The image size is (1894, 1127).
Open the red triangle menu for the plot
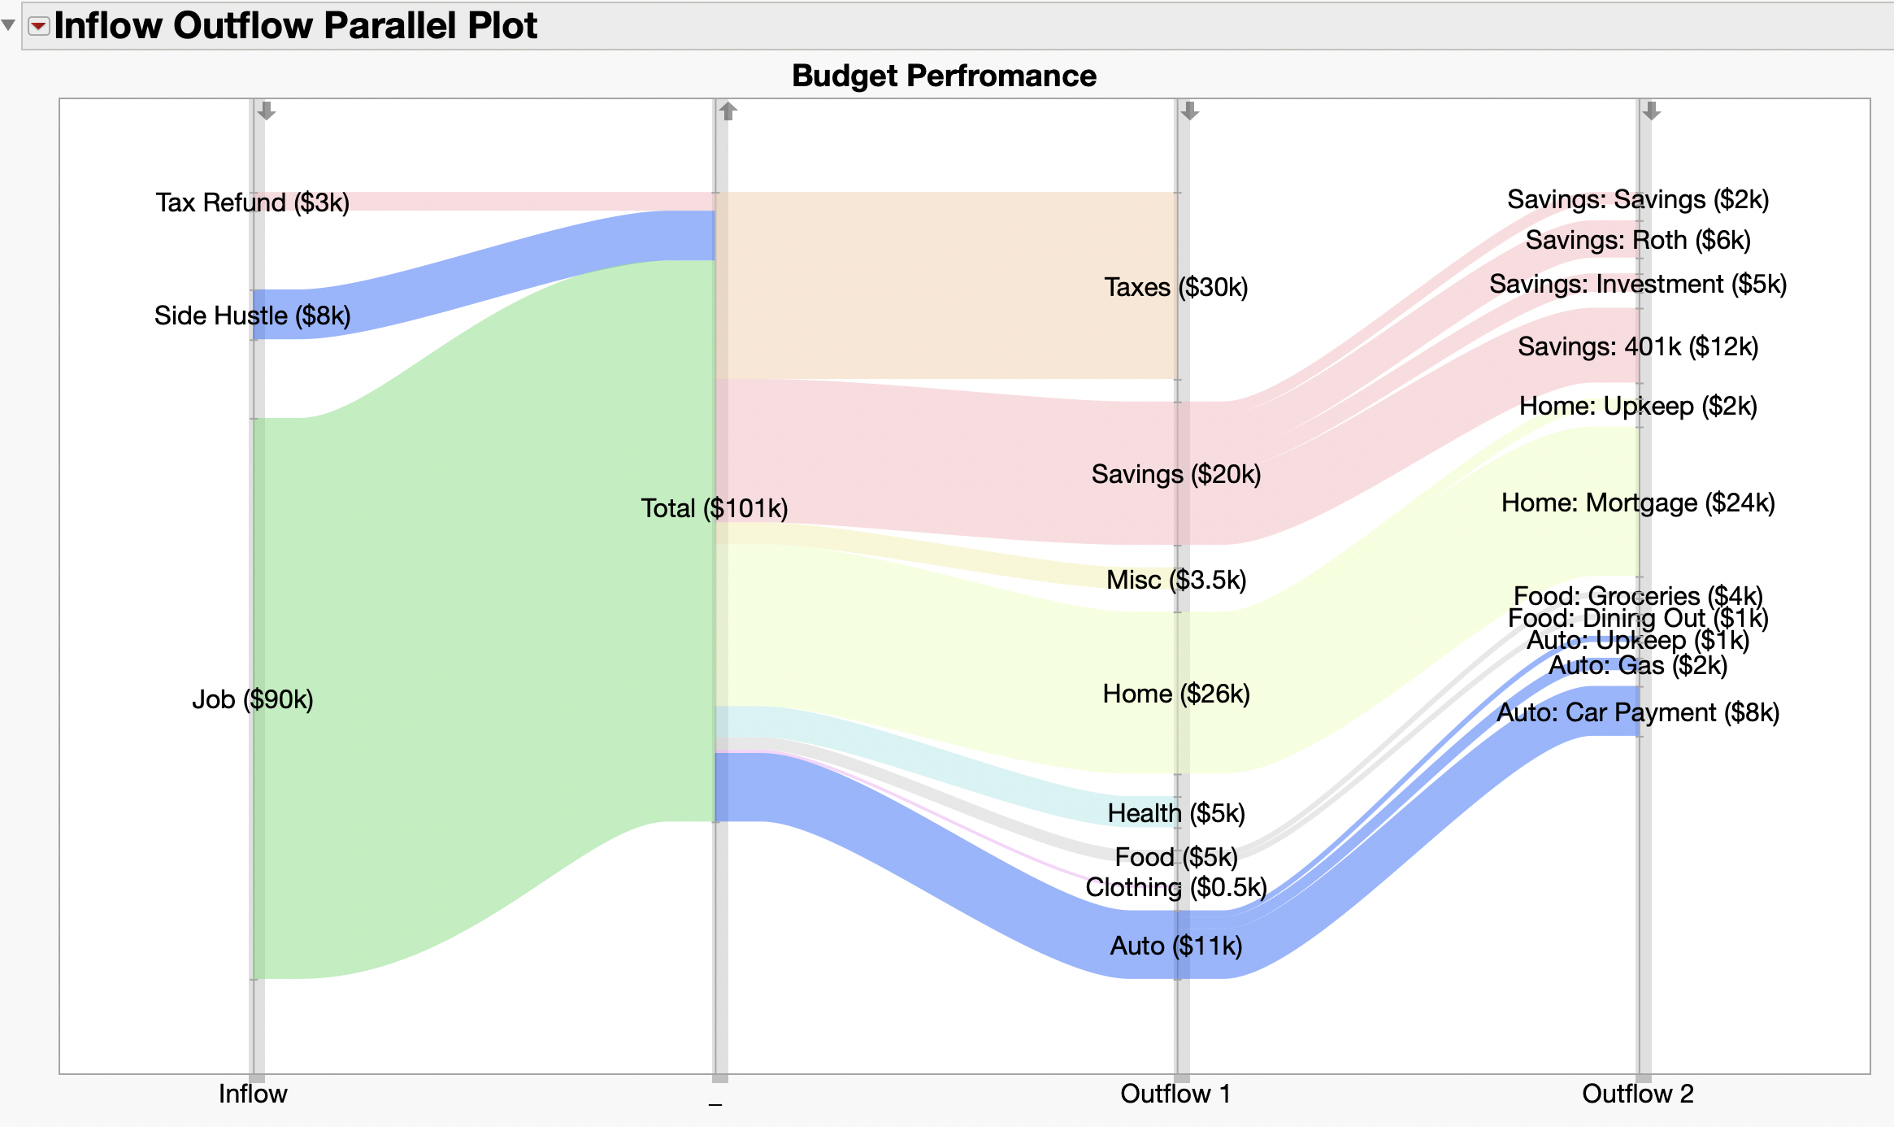[38, 26]
